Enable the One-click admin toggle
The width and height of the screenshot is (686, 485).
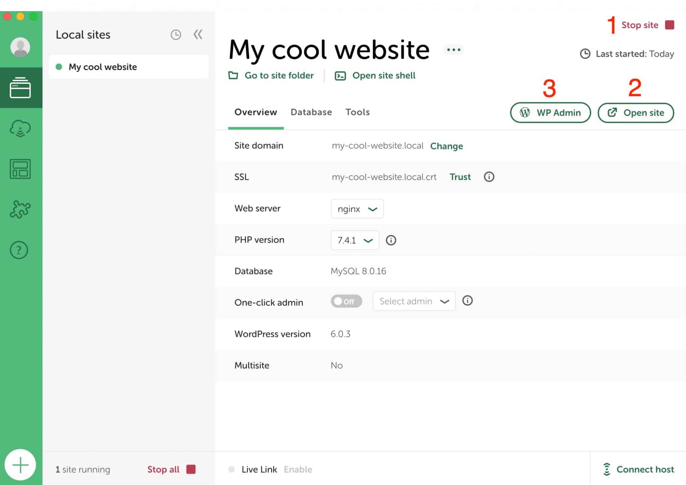tap(346, 301)
